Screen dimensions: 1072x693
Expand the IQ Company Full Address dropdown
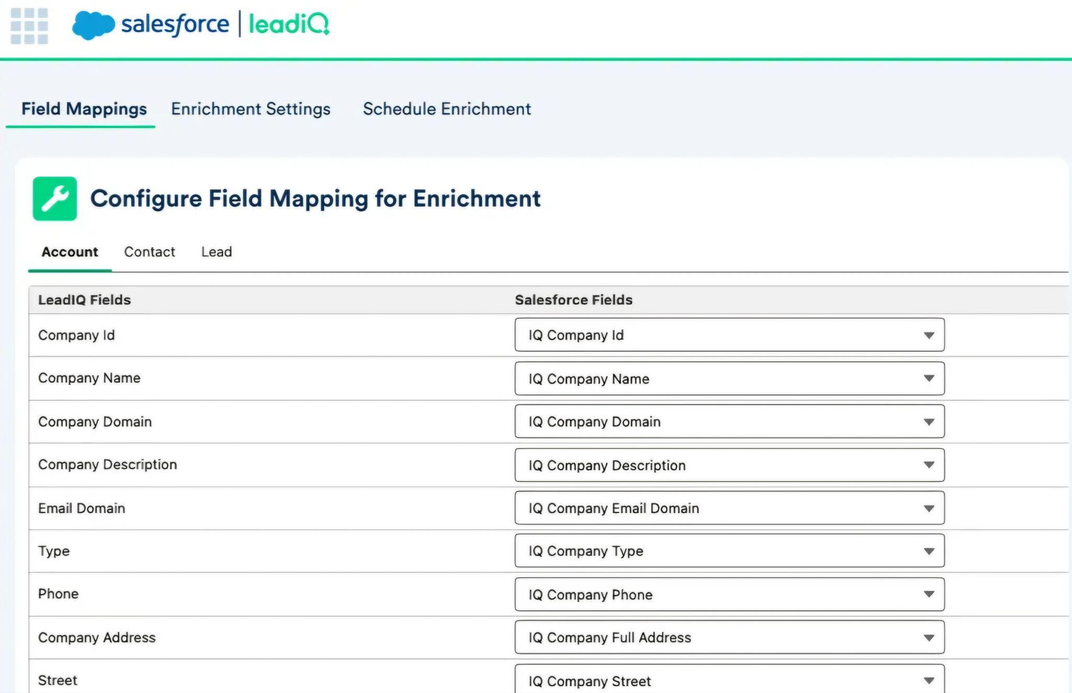click(730, 638)
